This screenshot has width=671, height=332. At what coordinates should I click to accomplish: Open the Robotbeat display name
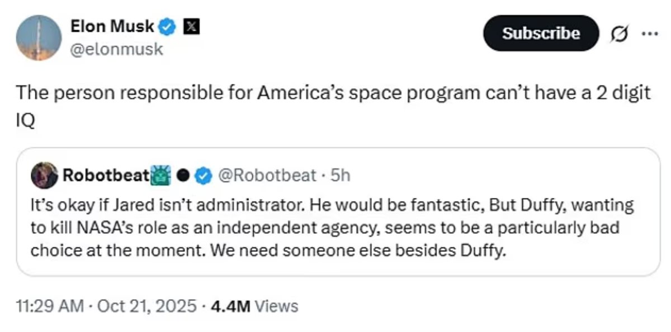point(105,176)
